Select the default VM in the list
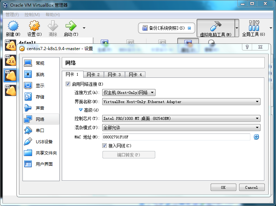 11,45
